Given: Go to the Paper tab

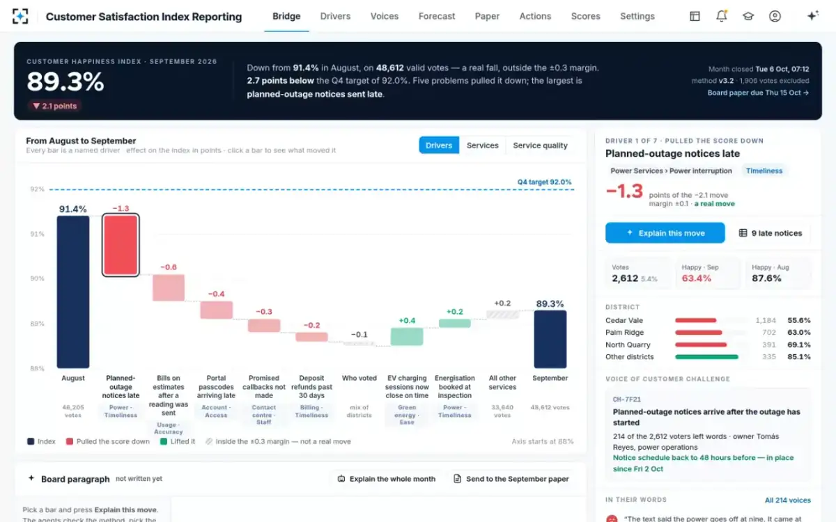Looking at the screenshot, I should (x=487, y=16).
